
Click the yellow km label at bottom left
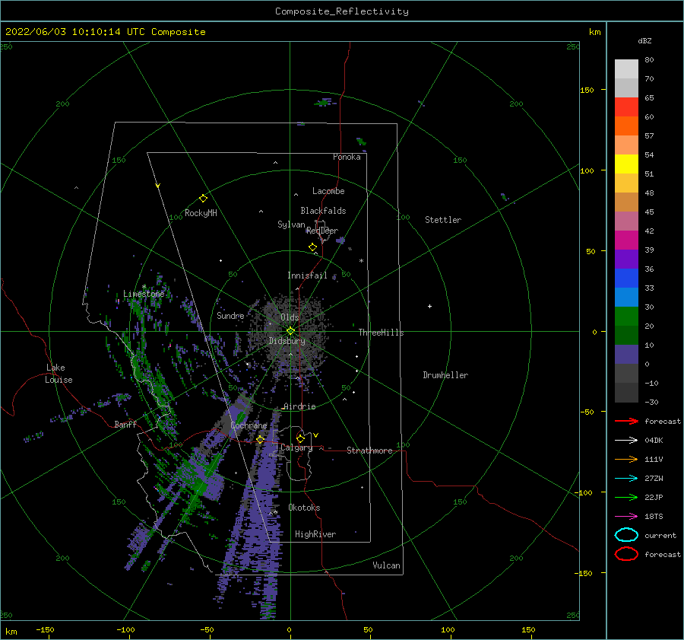click(11, 632)
